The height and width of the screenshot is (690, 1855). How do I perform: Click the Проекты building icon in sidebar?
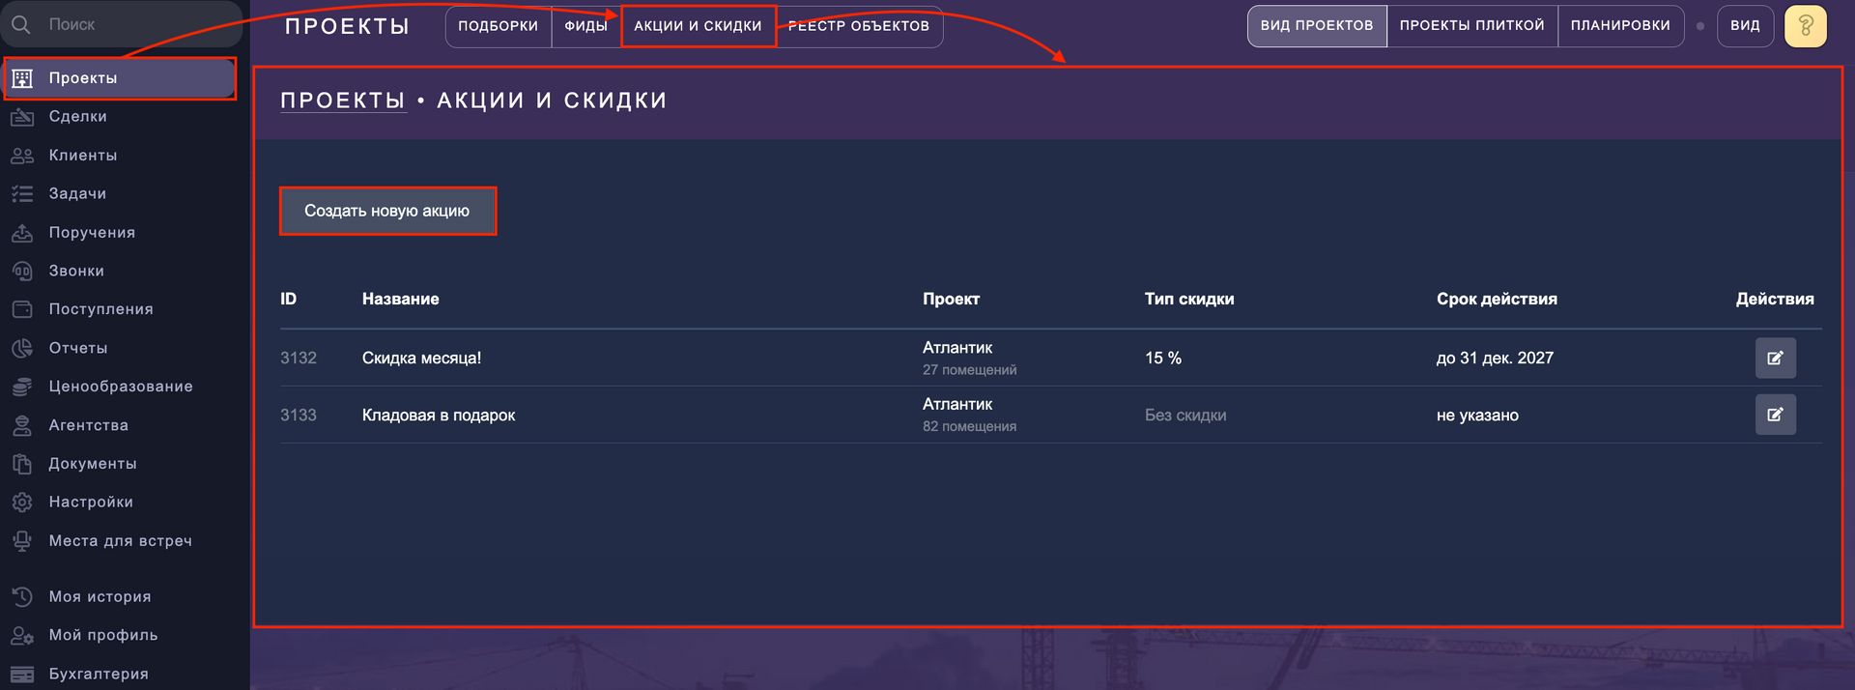point(22,78)
